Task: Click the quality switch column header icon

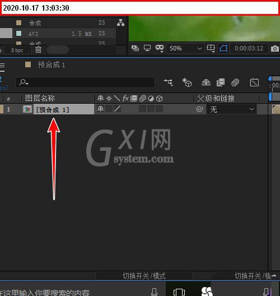Action: coord(117,98)
